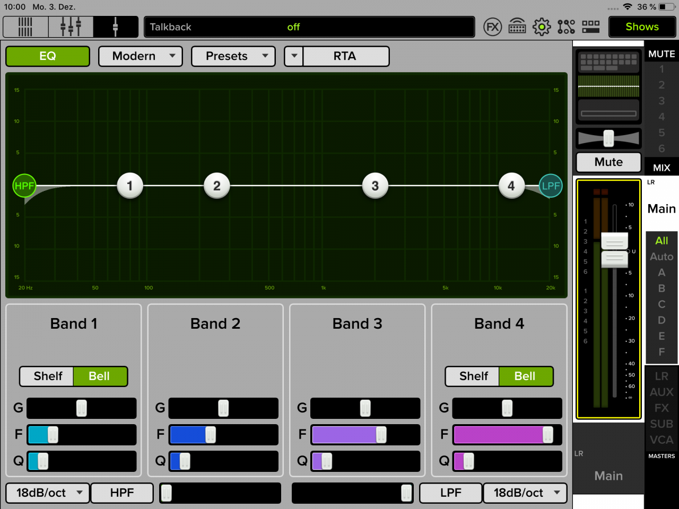Click Band 3 frequency slider
The height and width of the screenshot is (509, 679).
click(365, 435)
